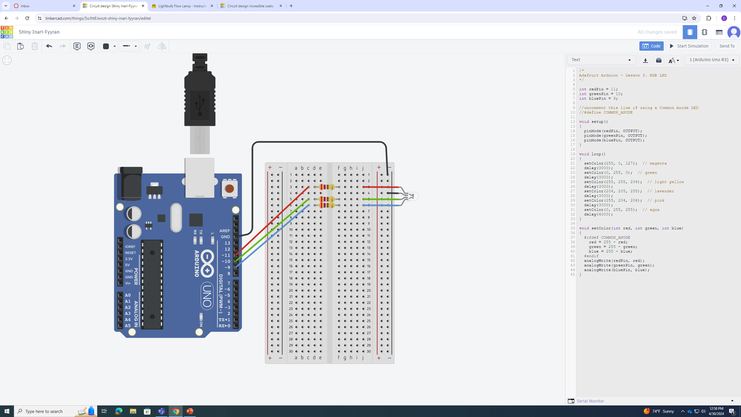Screen dimensions: 741x417
Task: Open wire type dropdown
Action: click(129, 46)
